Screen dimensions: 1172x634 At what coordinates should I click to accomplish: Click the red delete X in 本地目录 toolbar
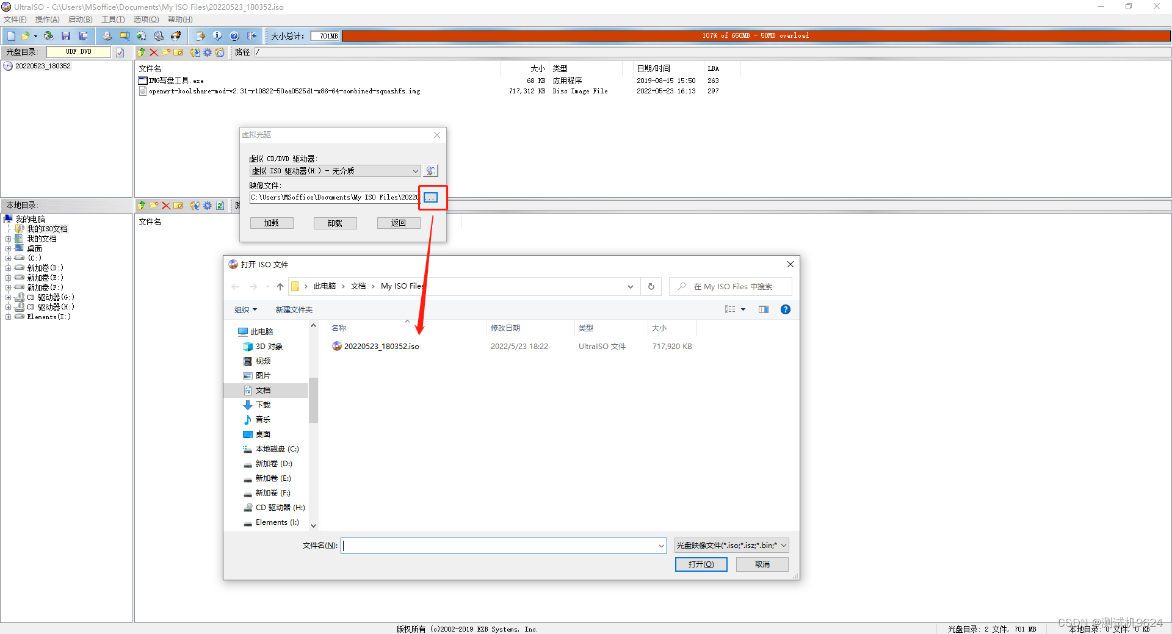(x=166, y=206)
